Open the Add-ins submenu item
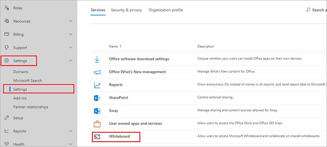The width and height of the screenshot is (327, 147). coord(20,98)
